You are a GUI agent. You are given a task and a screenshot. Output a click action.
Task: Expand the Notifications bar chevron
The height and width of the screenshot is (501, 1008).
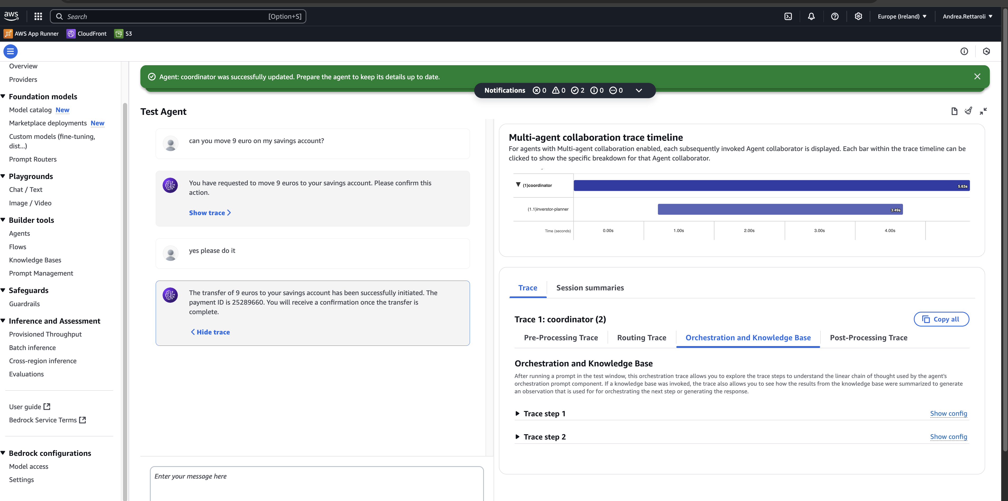pos(639,91)
